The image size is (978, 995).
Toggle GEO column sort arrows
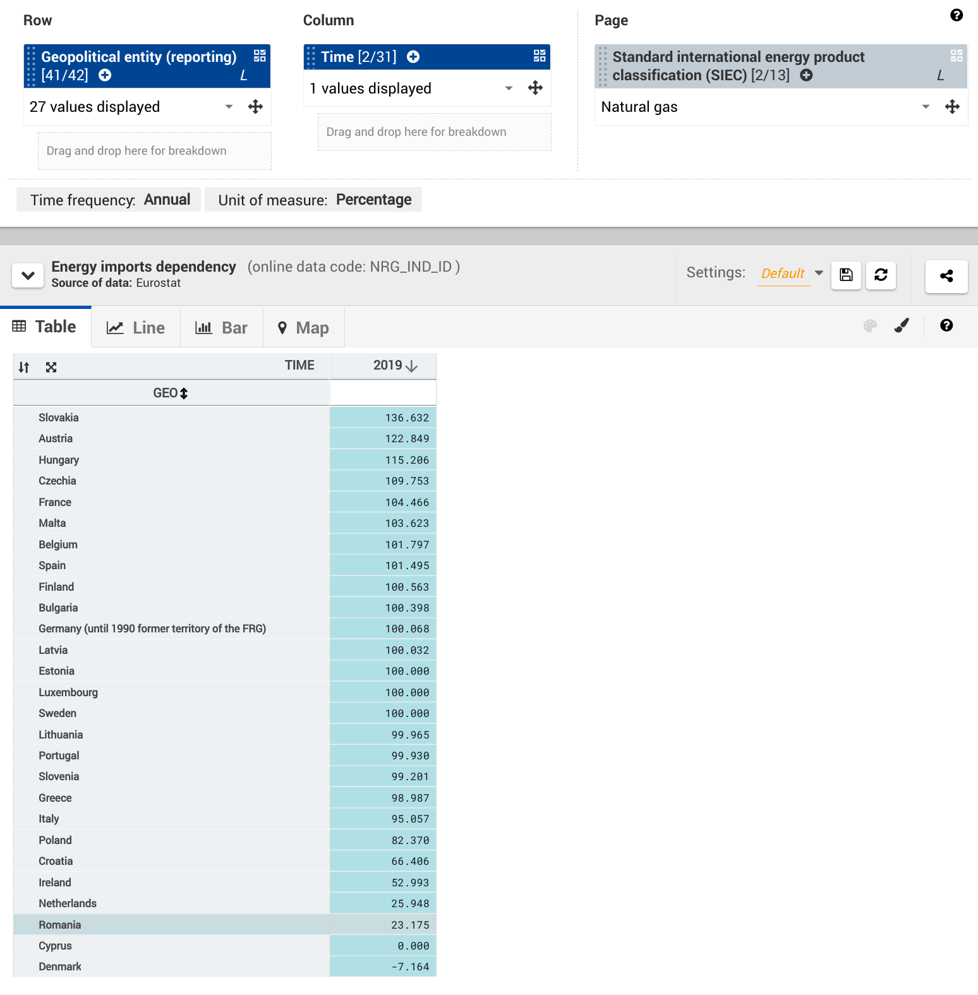(x=184, y=393)
